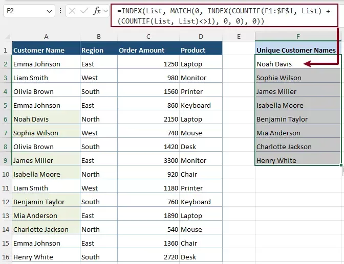This screenshot has width=344, height=264.
Task: Click the Product header cell
Action: (x=201, y=48)
